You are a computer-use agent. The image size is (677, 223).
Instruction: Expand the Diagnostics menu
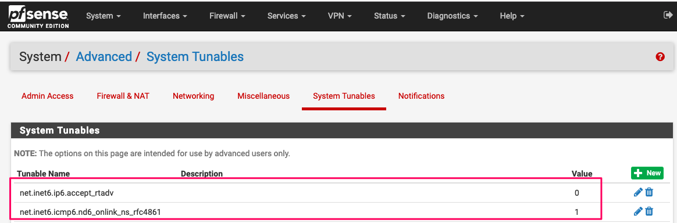[452, 16]
